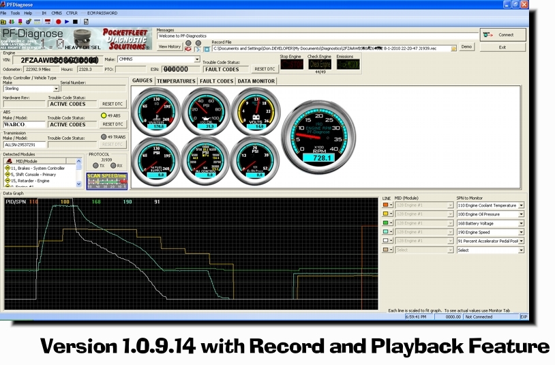Switch to the TEMPERATURES tab
The height and width of the screenshot is (365, 555).
tap(176, 81)
